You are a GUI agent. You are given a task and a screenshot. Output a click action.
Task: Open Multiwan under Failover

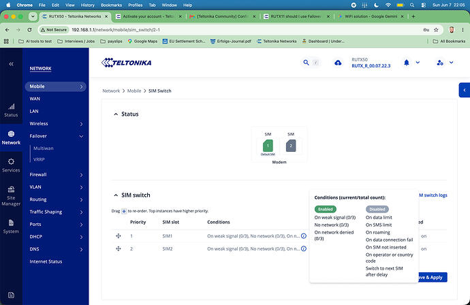44,148
